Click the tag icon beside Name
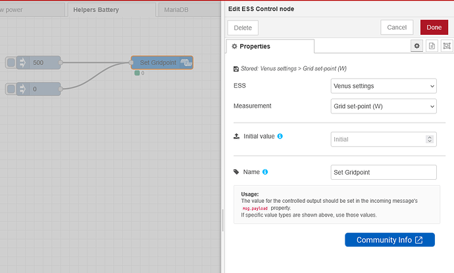This screenshot has width=454, height=273. pyautogui.click(x=236, y=172)
